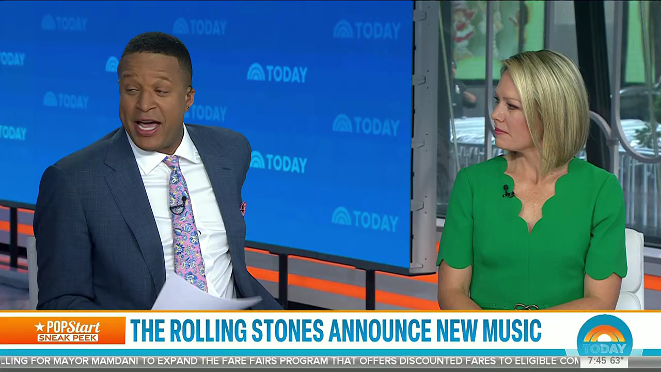Click the TODAY sunrise logo beside the headline
661x372 pixels.
tap(604, 335)
